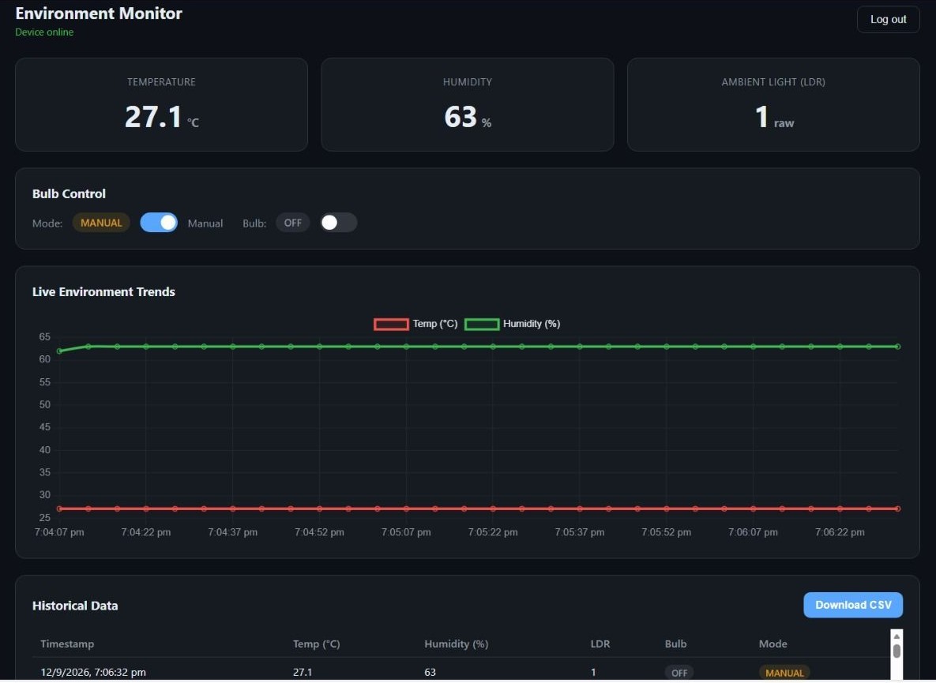
Task: Click the scrollbar up arrow in Historical Data
Action: pos(897,636)
